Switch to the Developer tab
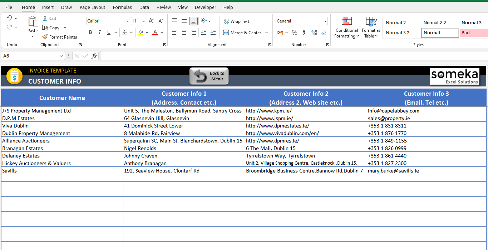Image resolution: width=488 pixels, height=250 pixels. pyautogui.click(x=206, y=7)
